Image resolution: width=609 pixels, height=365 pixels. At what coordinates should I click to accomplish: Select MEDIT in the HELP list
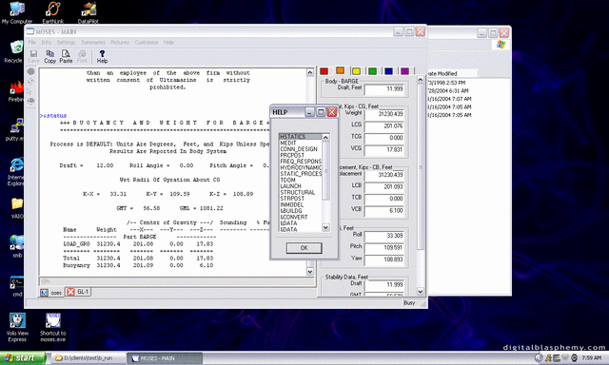point(301,143)
